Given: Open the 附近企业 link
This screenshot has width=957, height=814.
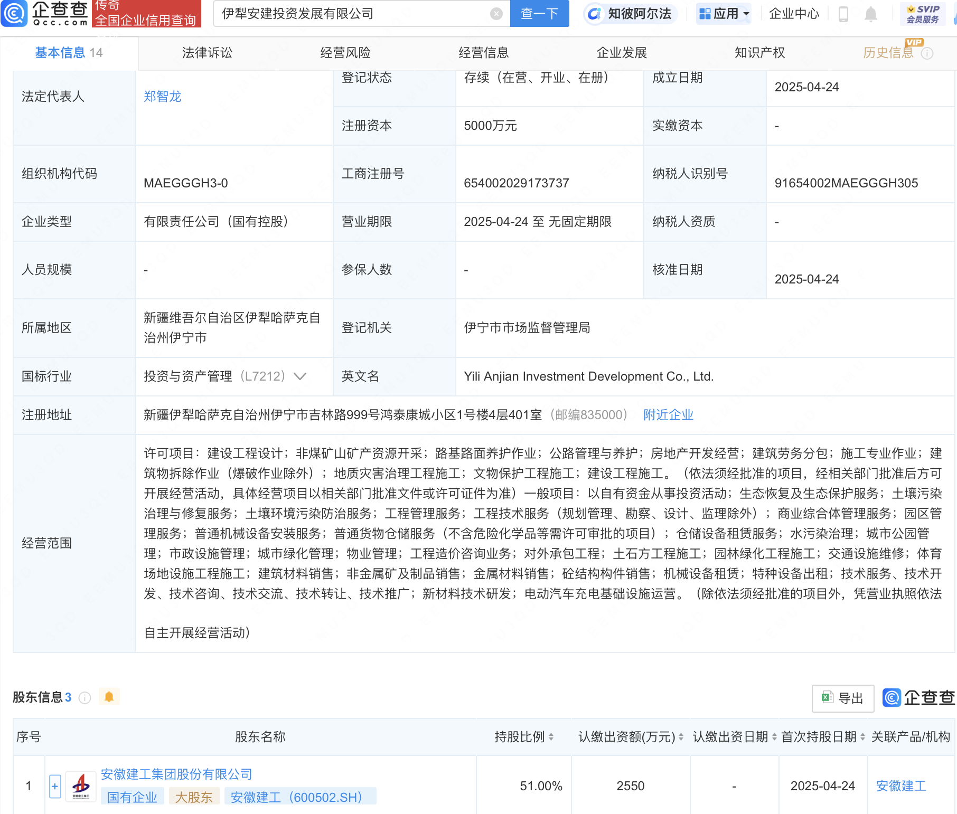Looking at the screenshot, I should point(668,415).
